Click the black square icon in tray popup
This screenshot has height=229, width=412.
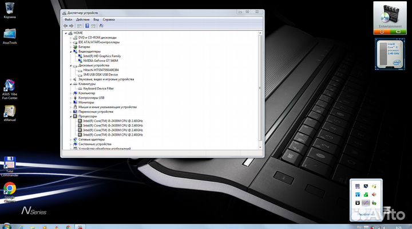pyautogui.click(x=357, y=203)
